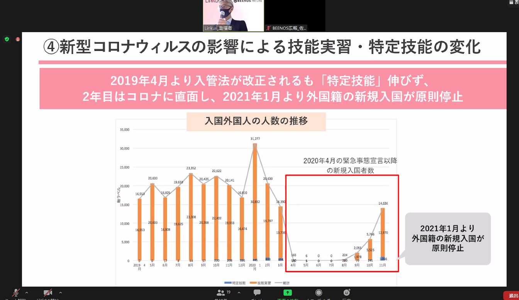Click the green encryption shield icon
The height and width of the screenshot is (300, 519).
[x=7, y=39]
